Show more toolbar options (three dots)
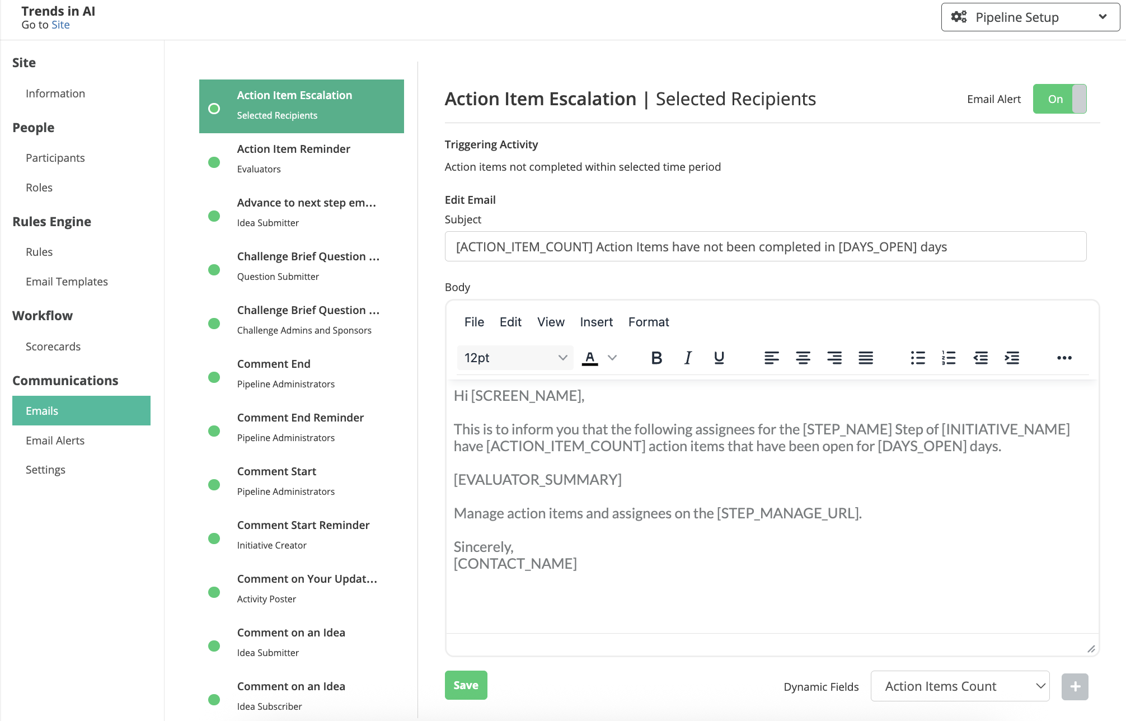Image resolution: width=1126 pixels, height=721 pixels. click(x=1064, y=358)
